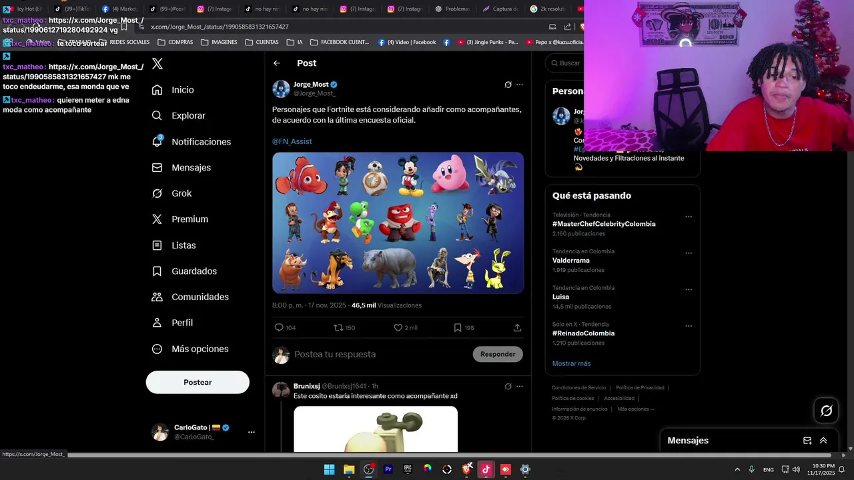Open Comunidades in X sidebar
Image resolution: width=854 pixels, height=480 pixels.
tap(190, 297)
